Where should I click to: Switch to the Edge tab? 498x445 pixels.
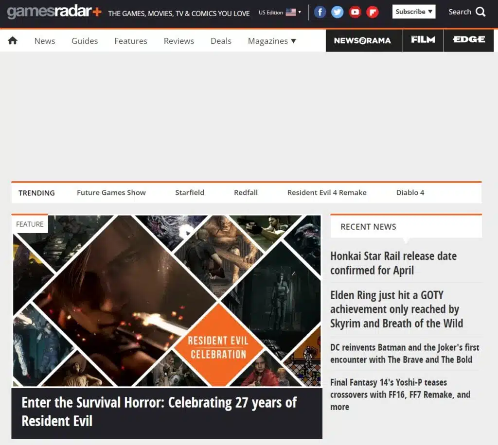click(469, 41)
